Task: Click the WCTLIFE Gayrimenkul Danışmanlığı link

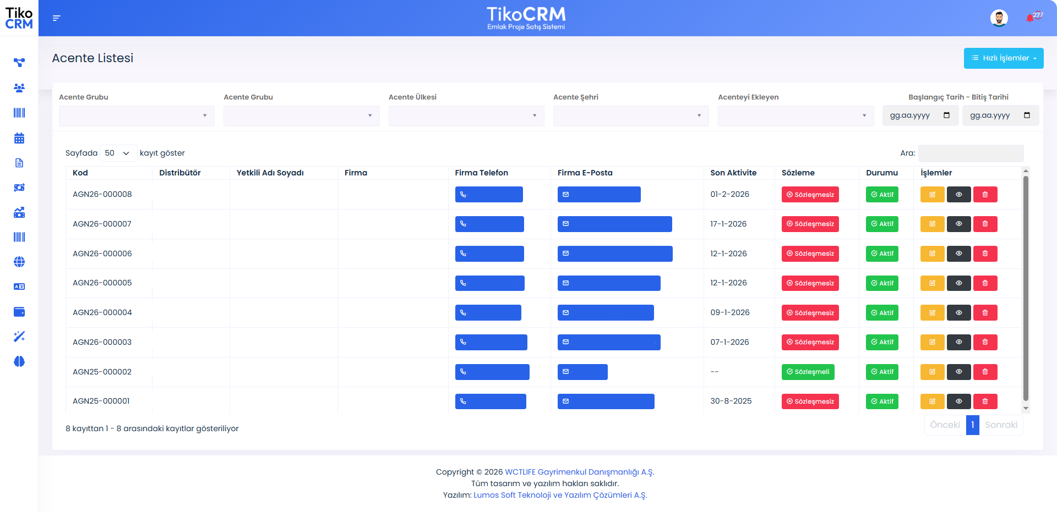Action: pos(579,472)
